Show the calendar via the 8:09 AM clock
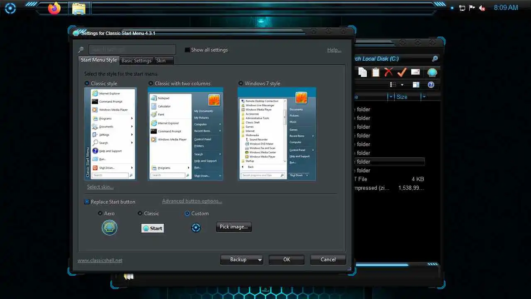This screenshot has width=531, height=299. 506,8
